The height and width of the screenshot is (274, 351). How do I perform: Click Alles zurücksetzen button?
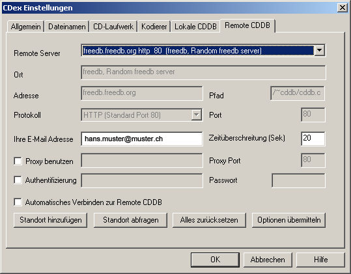tap(209, 220)
